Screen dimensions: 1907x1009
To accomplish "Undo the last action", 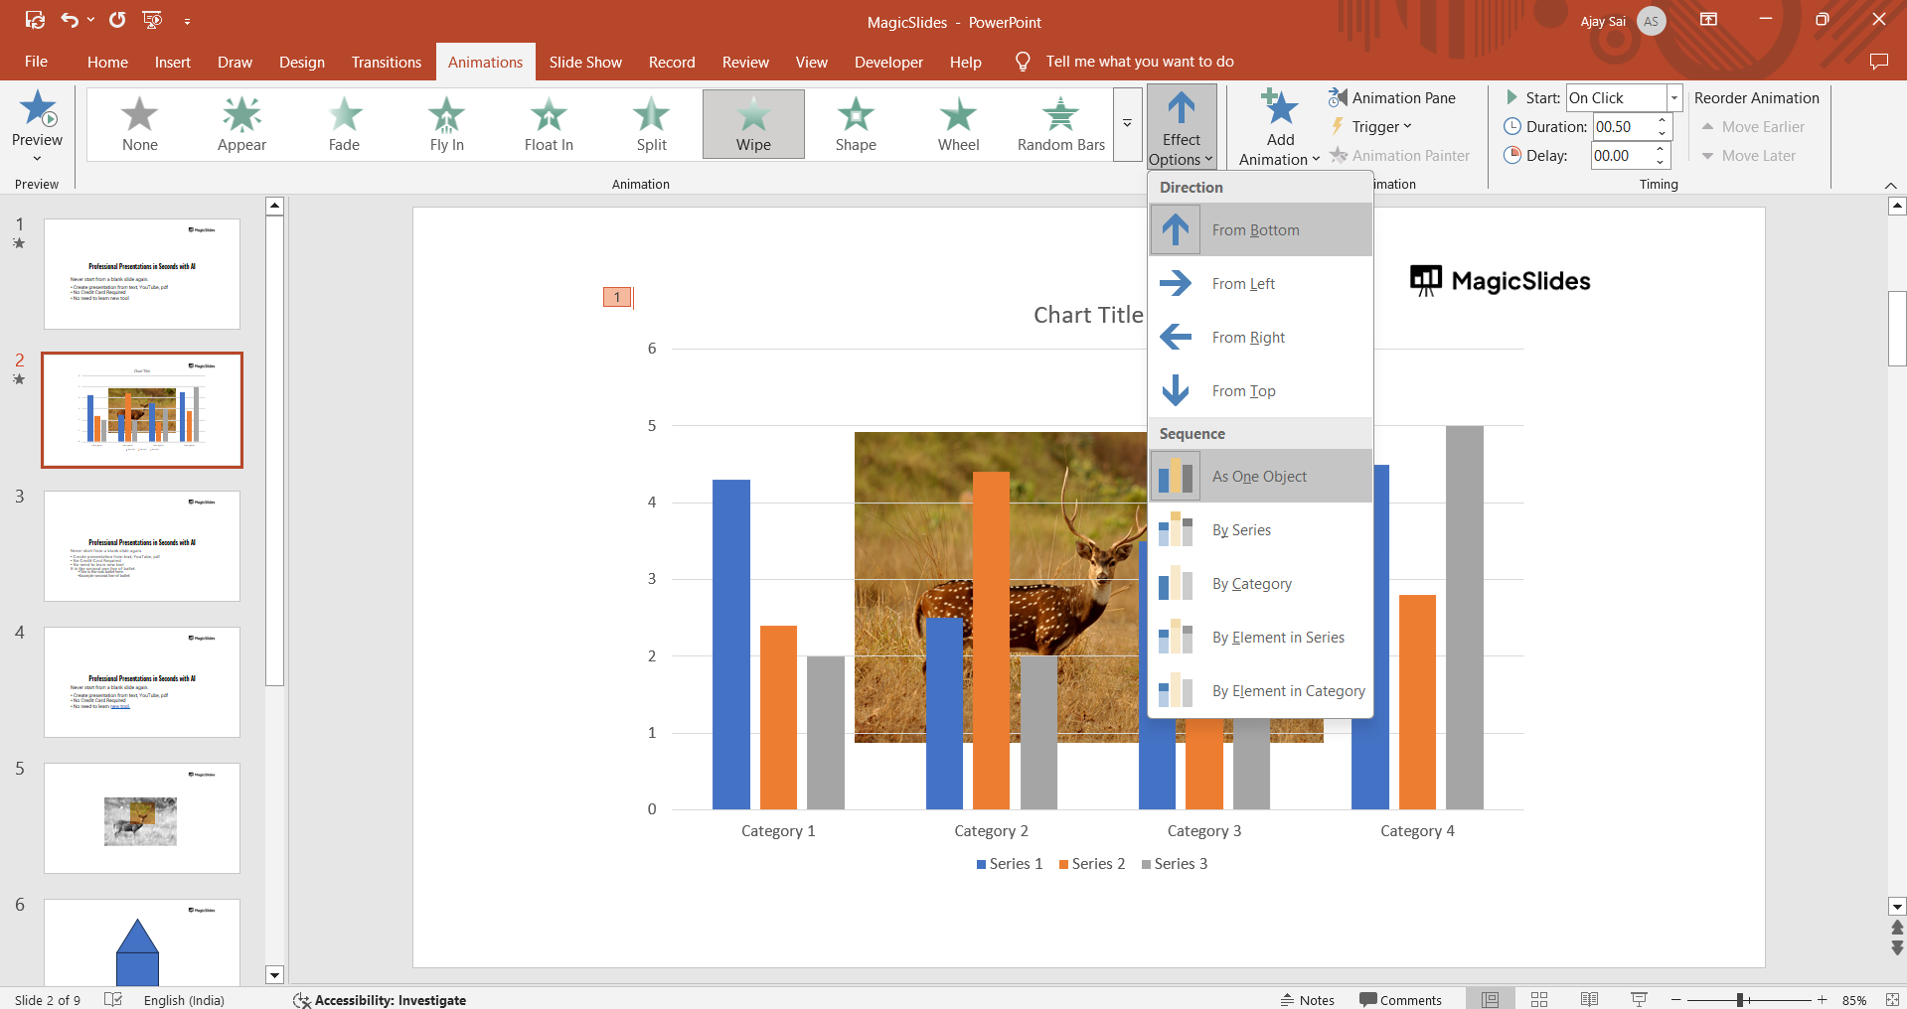I will [x=69, y=20].
